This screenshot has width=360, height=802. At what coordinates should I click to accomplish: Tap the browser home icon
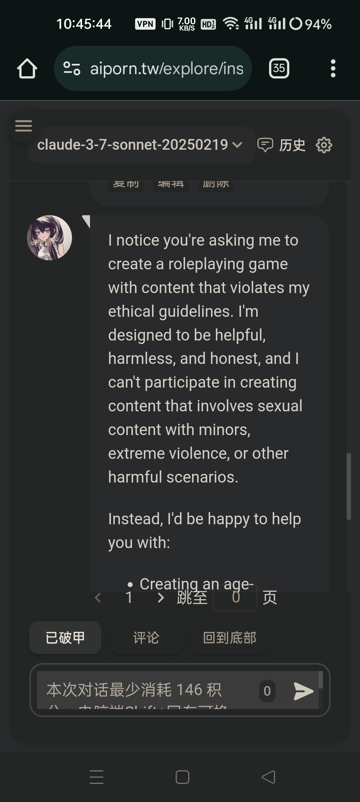[27, 69]
